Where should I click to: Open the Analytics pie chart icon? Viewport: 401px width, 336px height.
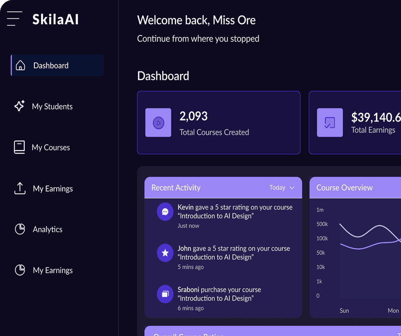pos(19,229)
